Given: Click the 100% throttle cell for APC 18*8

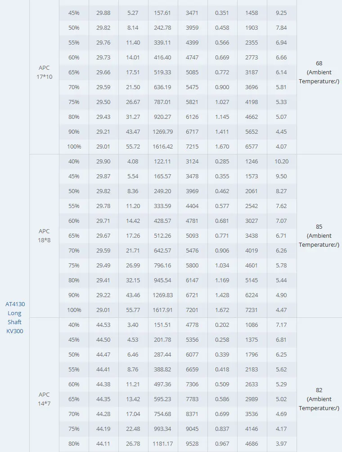Looking at the screenshot, I should coord(74,310).
